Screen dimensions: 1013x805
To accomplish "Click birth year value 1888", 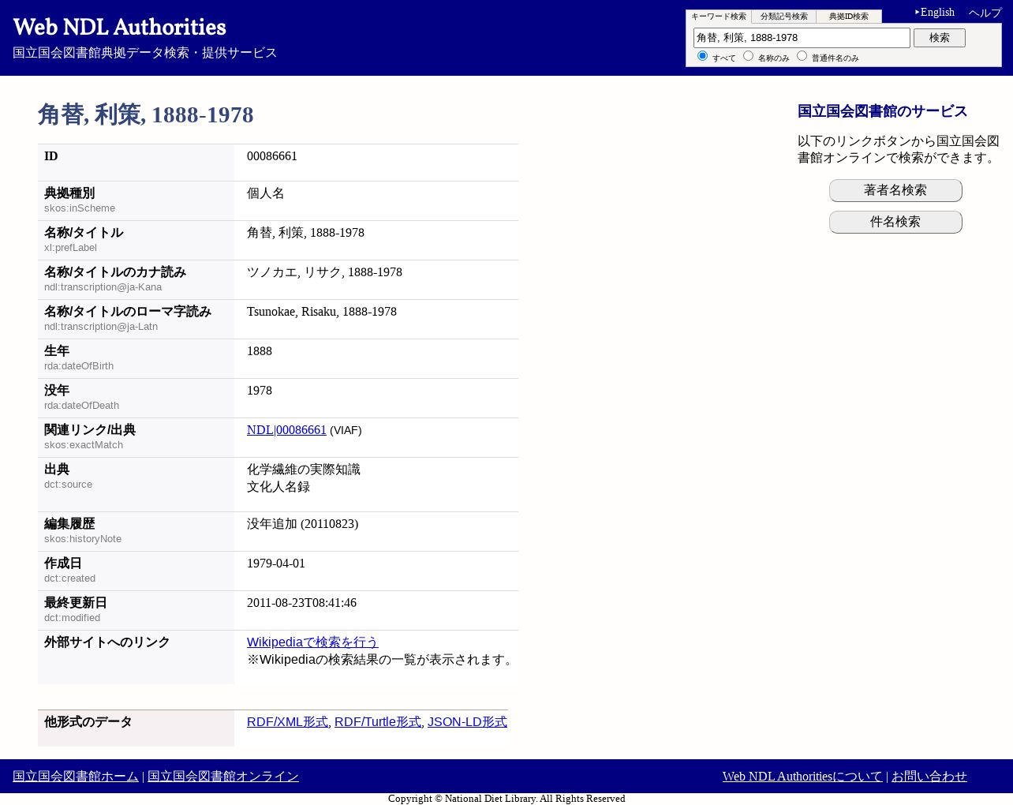I will [x=260, y=351].
